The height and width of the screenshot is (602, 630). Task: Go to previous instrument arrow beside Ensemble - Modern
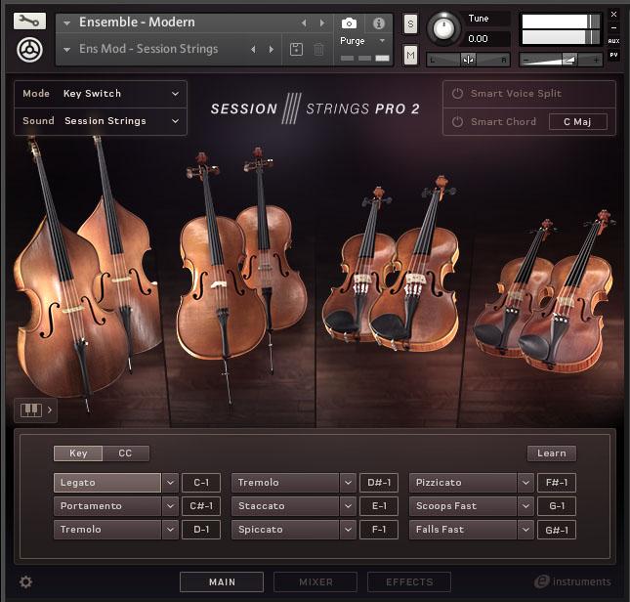304,23
